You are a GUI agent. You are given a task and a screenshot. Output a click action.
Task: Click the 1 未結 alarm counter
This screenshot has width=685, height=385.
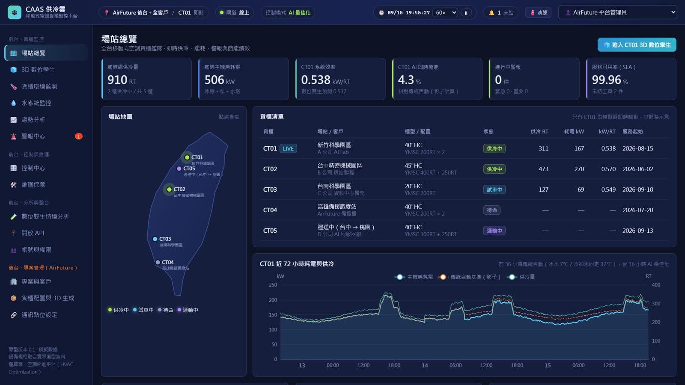501,13
